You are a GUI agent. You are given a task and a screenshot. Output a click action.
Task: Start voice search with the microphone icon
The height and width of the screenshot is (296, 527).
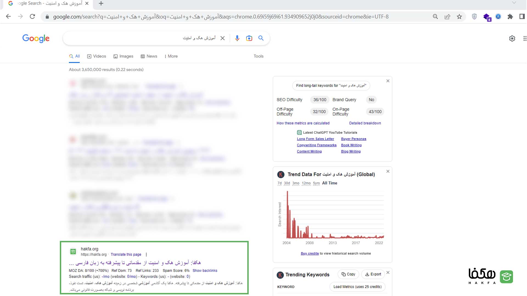237,38
